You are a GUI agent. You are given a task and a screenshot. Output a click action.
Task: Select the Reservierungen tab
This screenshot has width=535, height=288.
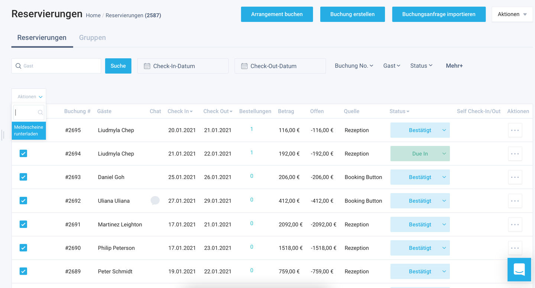tap(42, 37)
